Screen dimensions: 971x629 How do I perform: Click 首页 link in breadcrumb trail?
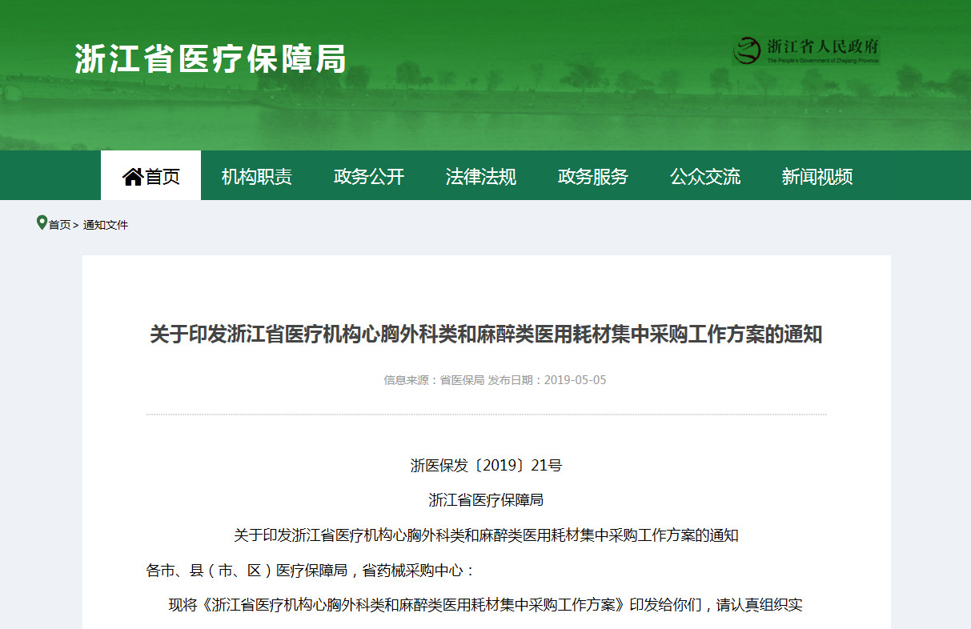click(59, 225)
